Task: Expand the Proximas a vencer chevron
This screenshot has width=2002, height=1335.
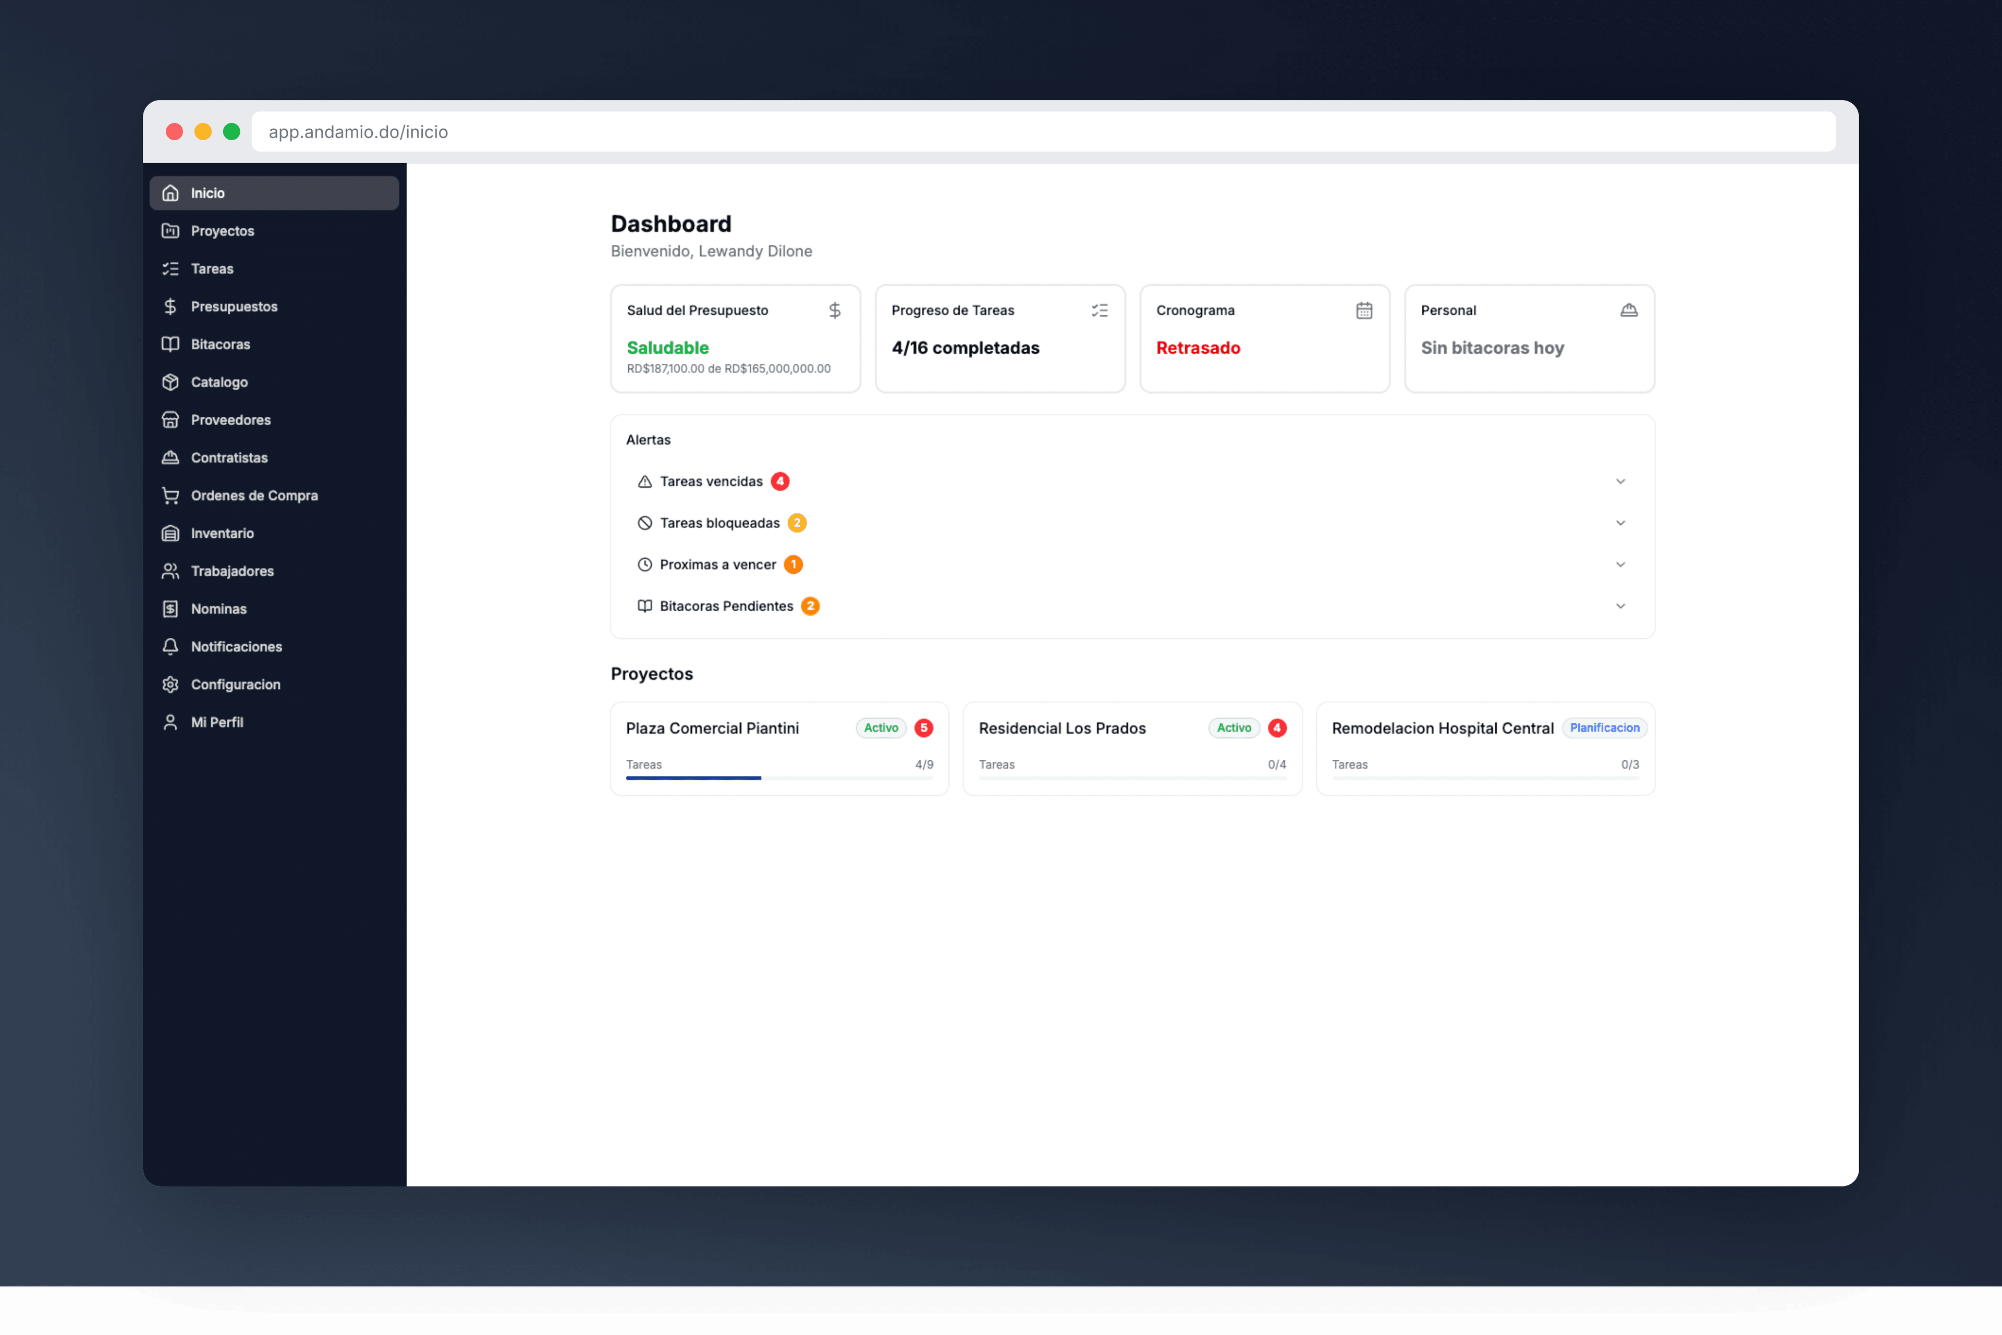Action: coord(1620,564)
